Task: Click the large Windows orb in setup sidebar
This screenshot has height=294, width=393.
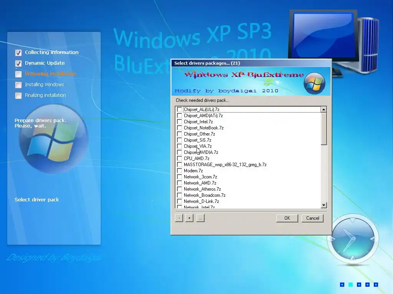Action: click(53, 139)
